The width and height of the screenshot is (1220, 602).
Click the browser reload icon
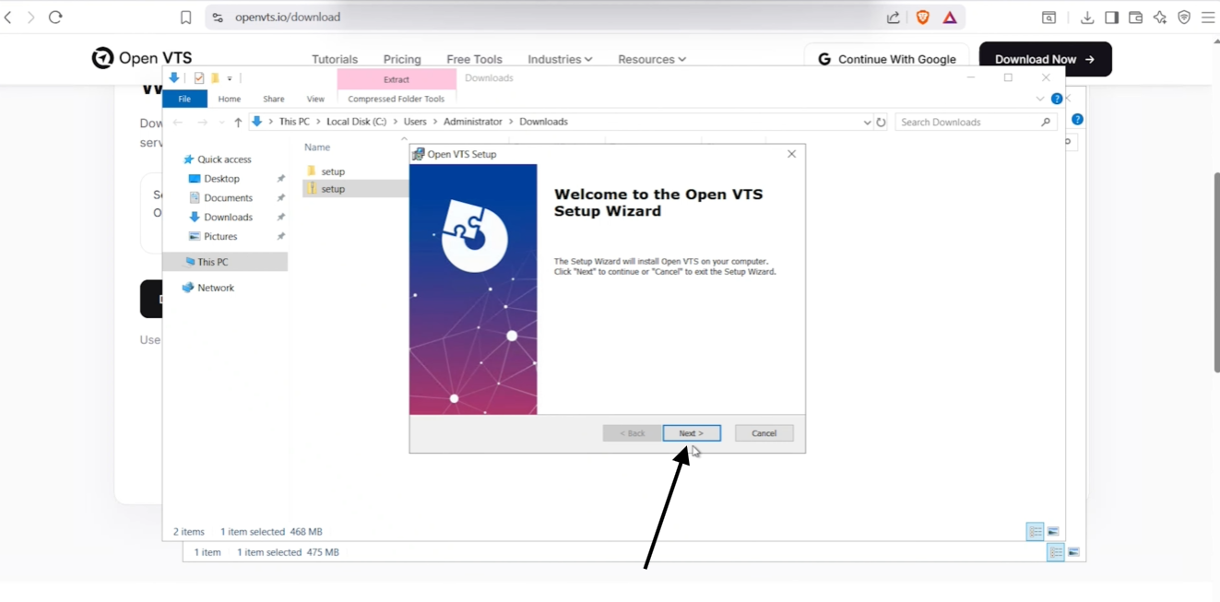(55, 17)
